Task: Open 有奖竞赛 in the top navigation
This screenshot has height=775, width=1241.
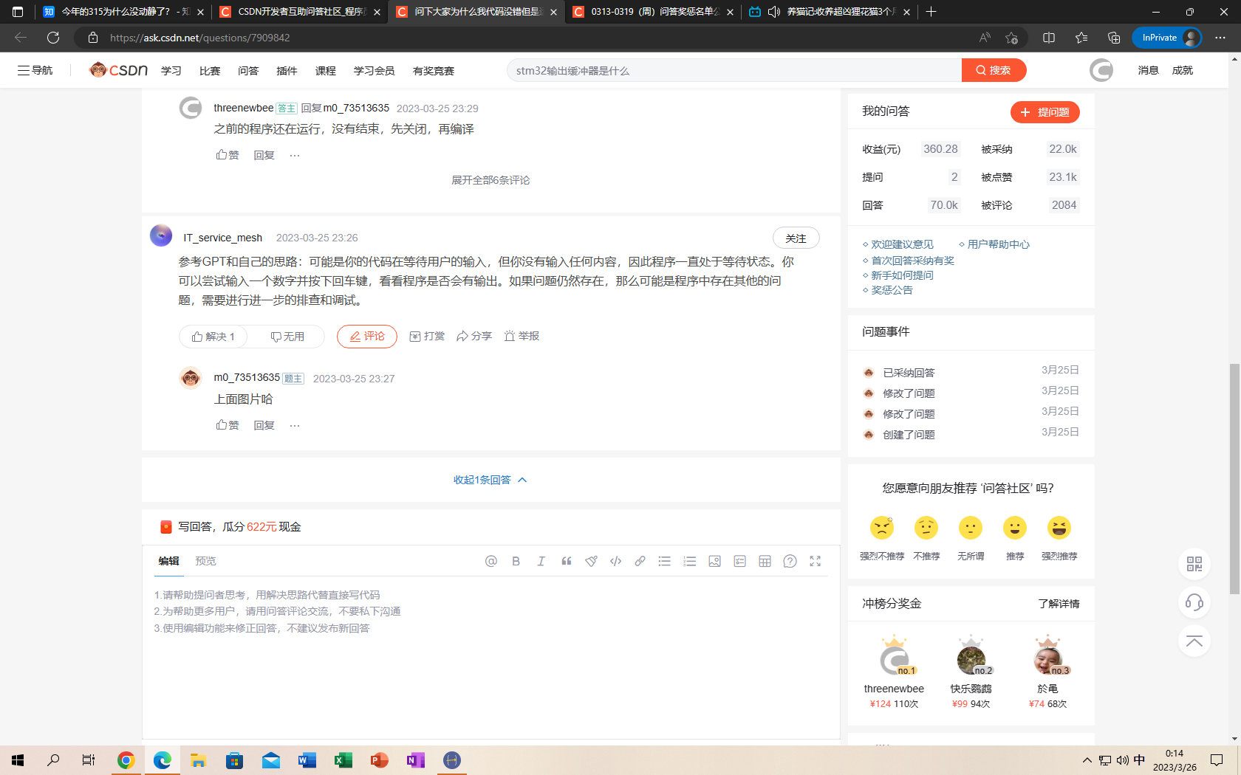Action: [434, 71]
